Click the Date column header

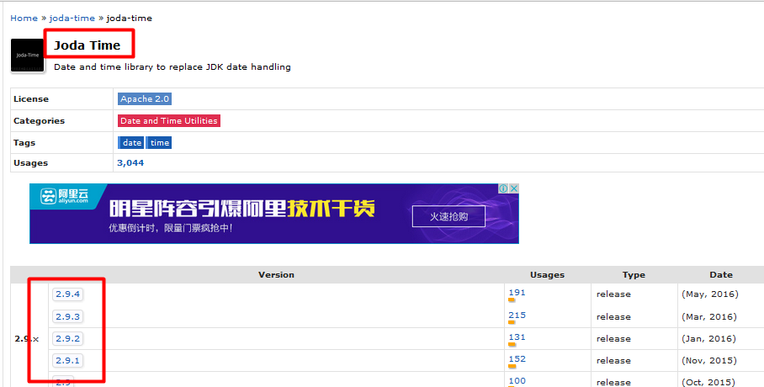pos(721,275)
